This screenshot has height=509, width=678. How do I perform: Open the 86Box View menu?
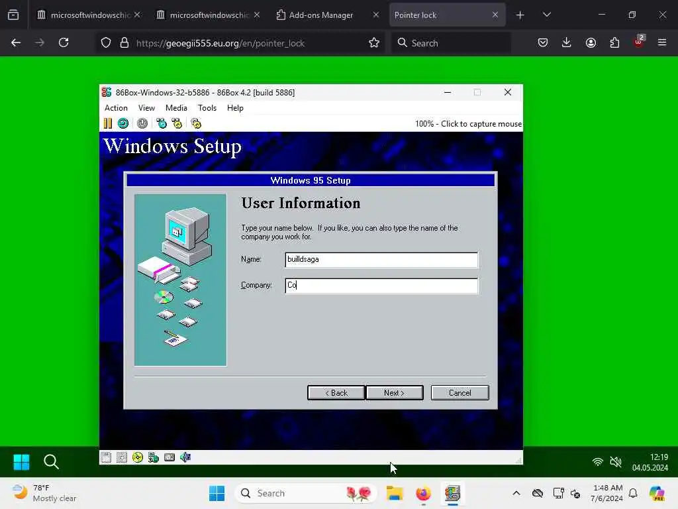point(146,108)
